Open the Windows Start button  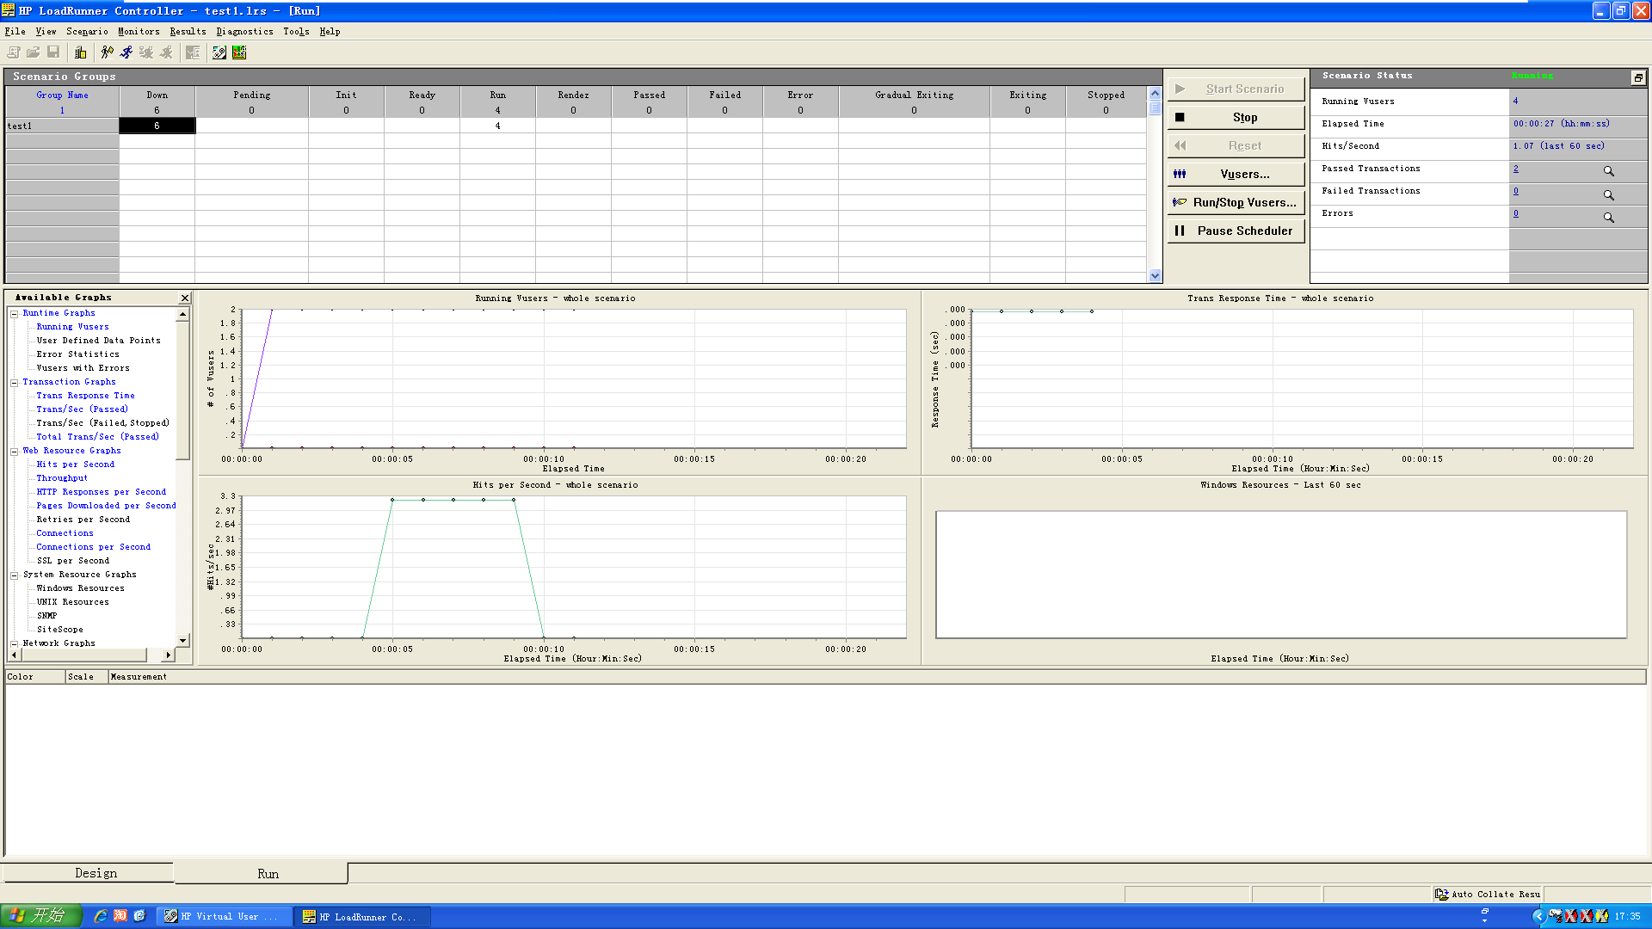coord(40,916)
